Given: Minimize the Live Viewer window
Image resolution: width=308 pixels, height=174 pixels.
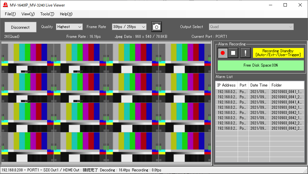Looking at the screenshot, I should (270, 5).
